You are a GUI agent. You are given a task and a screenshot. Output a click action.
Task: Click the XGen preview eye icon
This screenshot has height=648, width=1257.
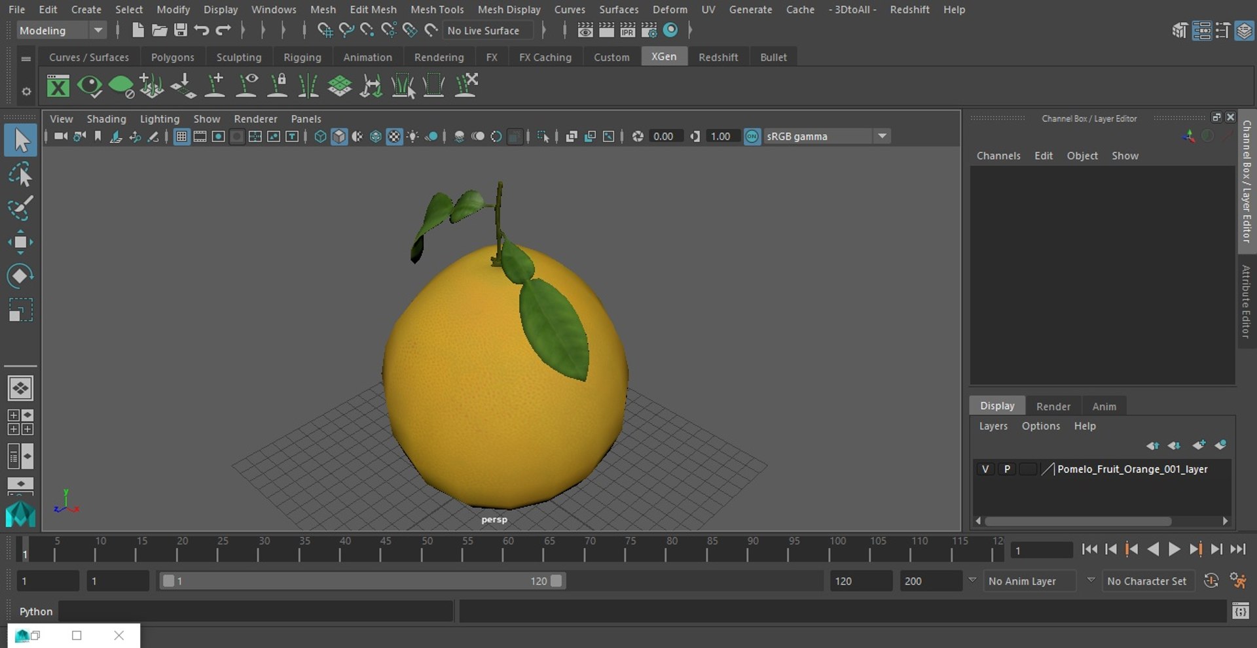coord(90,86)
